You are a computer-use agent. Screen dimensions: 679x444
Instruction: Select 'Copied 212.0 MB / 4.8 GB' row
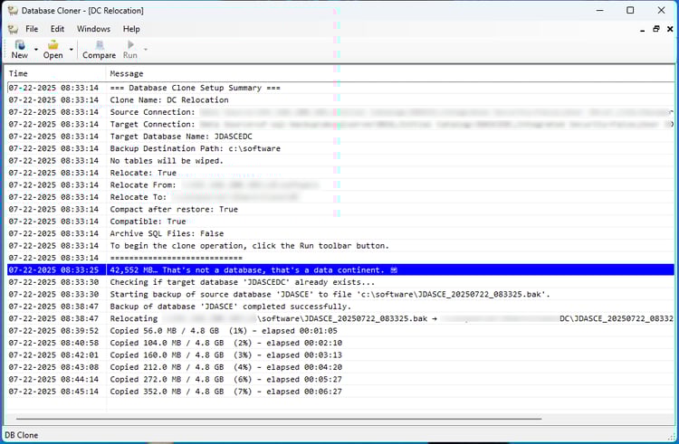tap(340, 367)
